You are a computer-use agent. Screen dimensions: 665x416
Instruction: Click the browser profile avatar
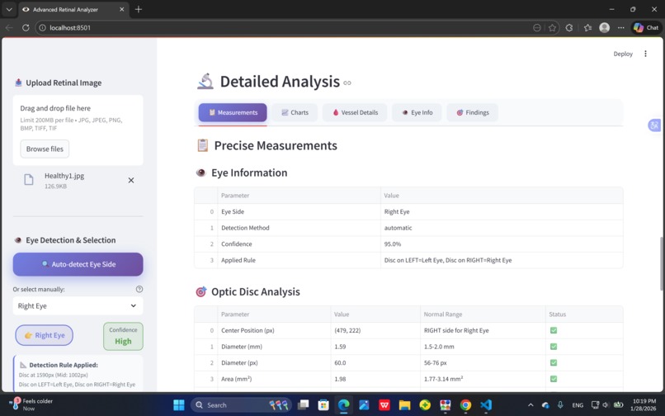[604, 27]
